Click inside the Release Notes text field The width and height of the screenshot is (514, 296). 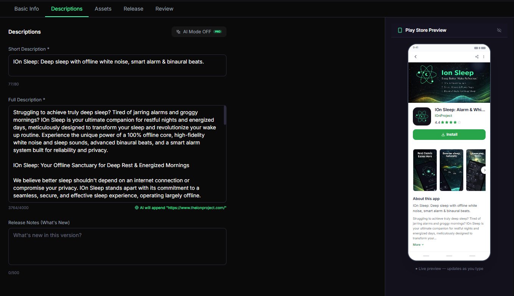(x=117, y=246)
